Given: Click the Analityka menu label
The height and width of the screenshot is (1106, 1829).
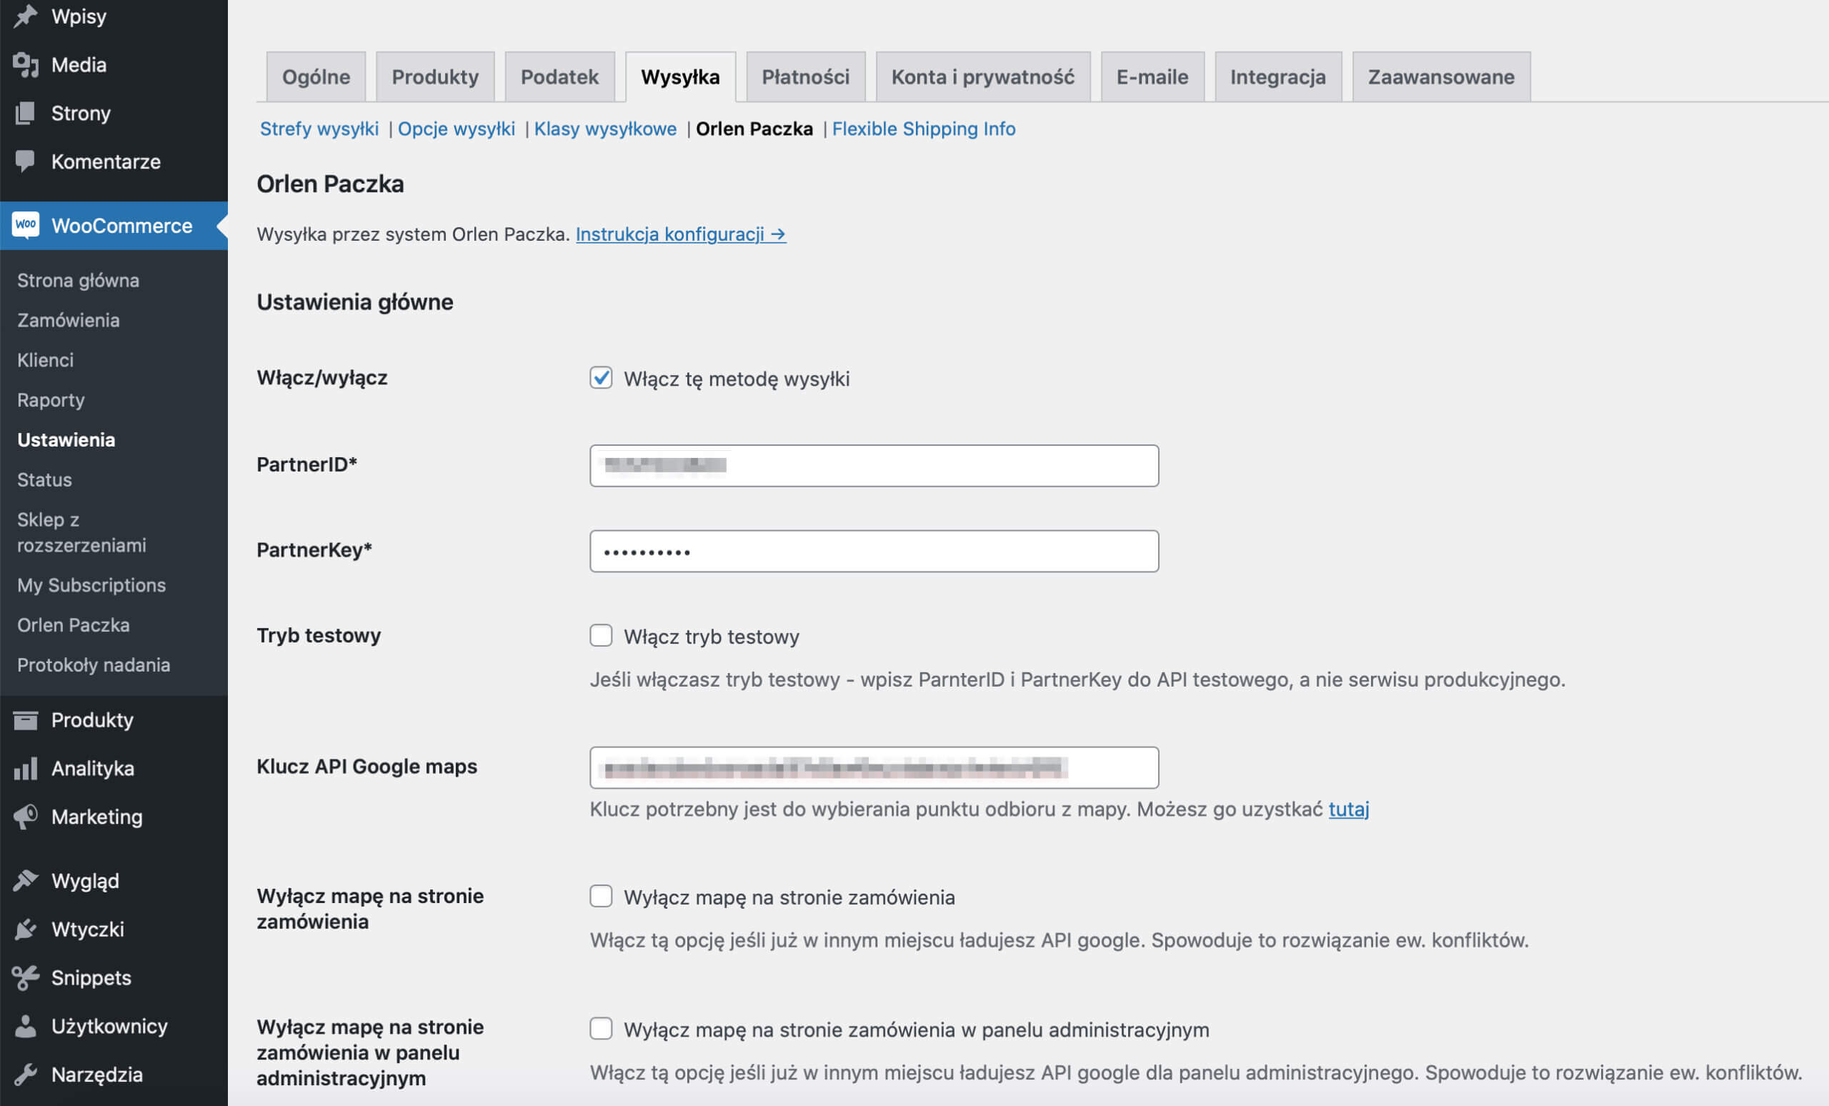Looking at the screenshot, I should pos(93,768).
